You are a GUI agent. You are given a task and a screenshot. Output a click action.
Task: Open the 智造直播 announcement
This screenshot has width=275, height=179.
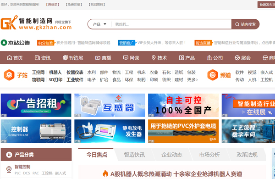(x=235, y=43)
